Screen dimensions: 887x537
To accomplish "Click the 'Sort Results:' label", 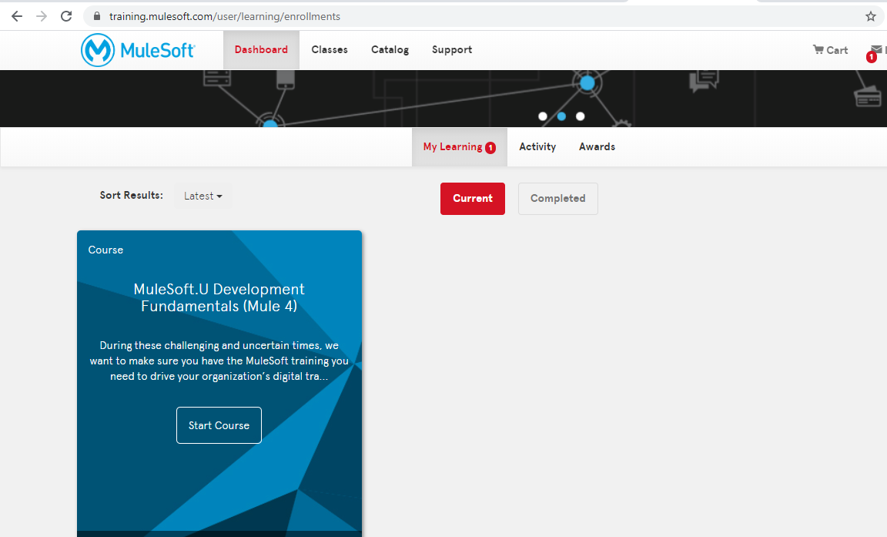I will [x=131, y=195].
